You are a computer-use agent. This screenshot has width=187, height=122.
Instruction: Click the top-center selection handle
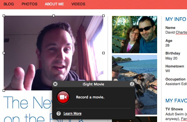tap(54, 16)
